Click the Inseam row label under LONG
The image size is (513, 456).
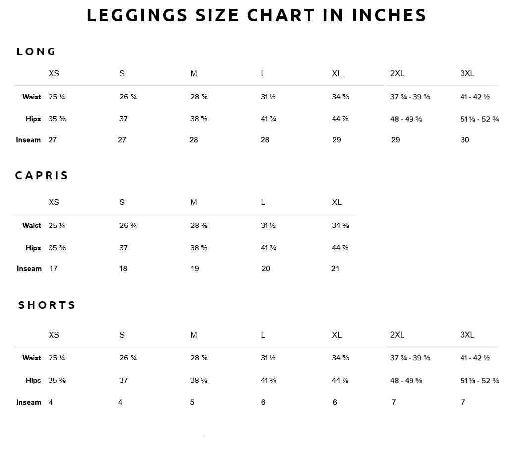28,140
